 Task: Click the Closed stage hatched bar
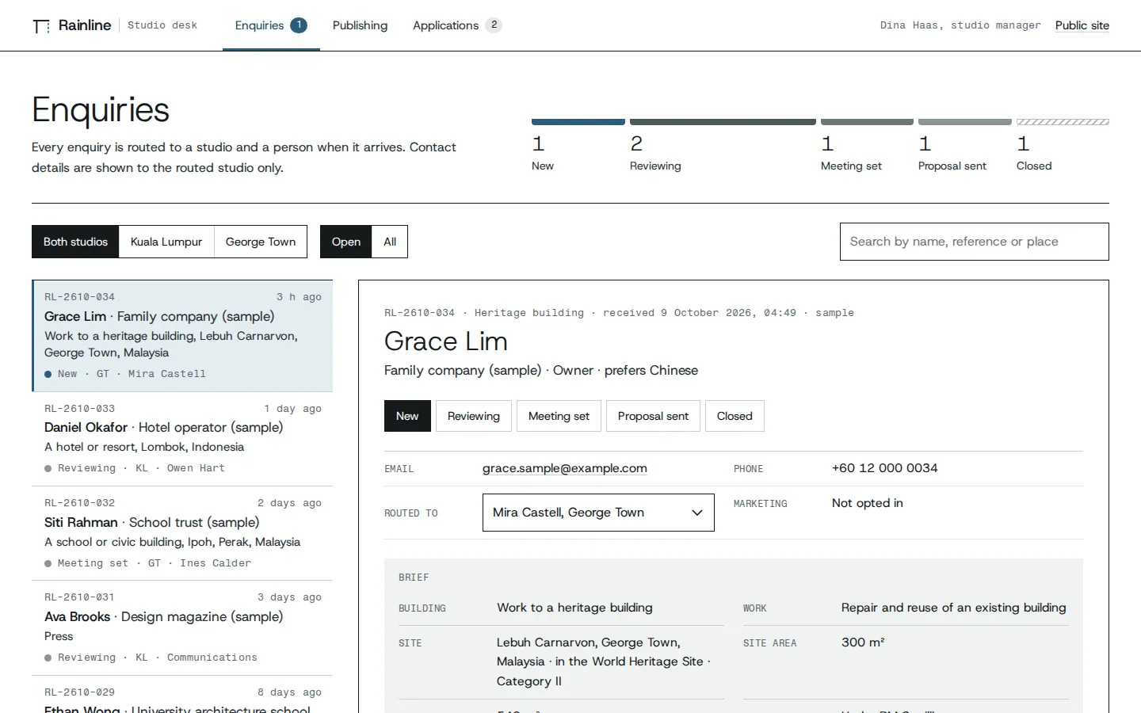click(x=1063, y=122)
